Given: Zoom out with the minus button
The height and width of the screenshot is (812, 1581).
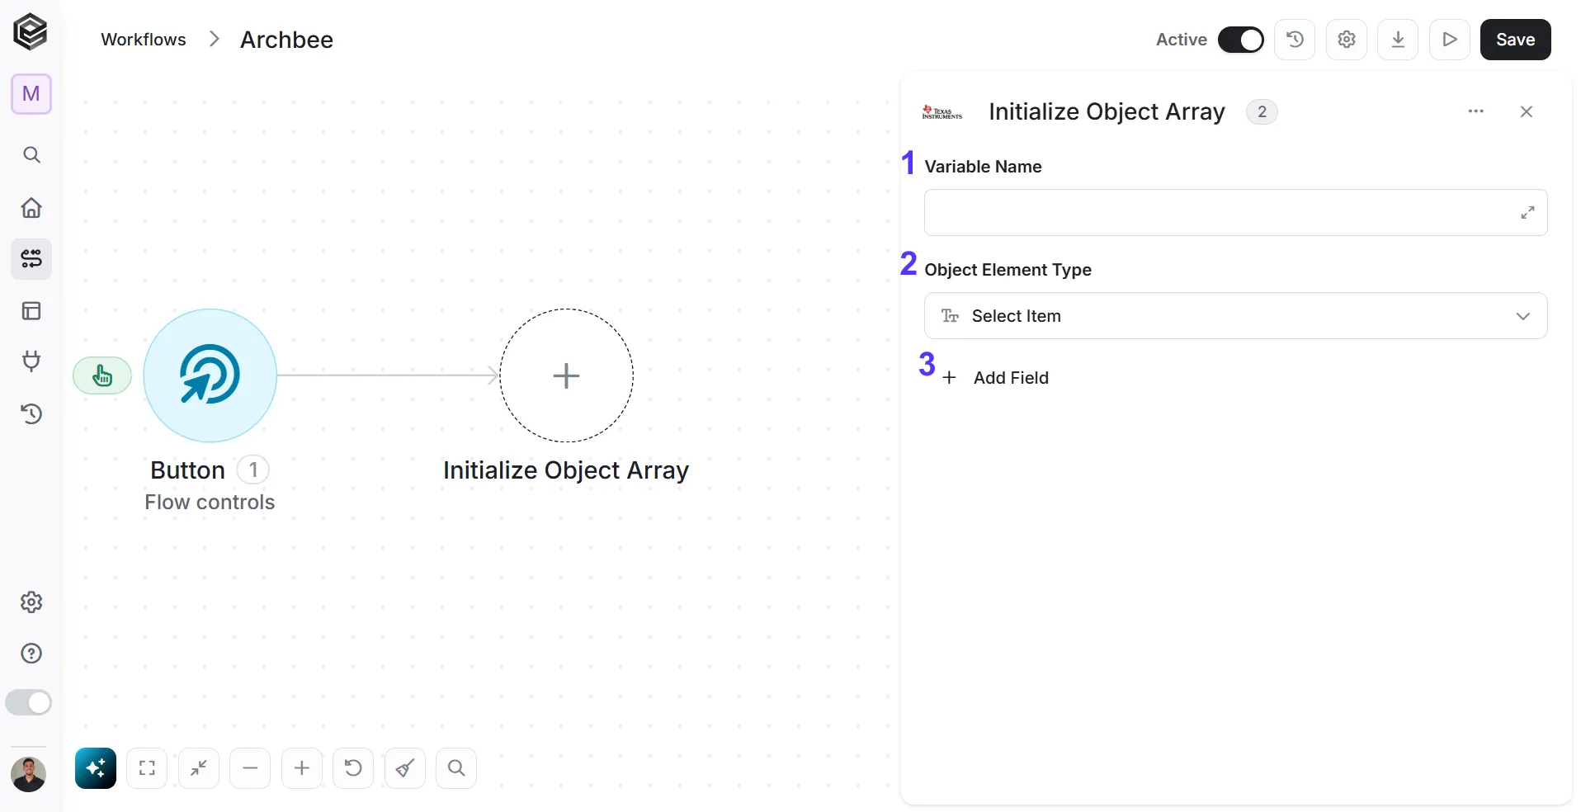Looking at the screenshot, I should [250, 768].
